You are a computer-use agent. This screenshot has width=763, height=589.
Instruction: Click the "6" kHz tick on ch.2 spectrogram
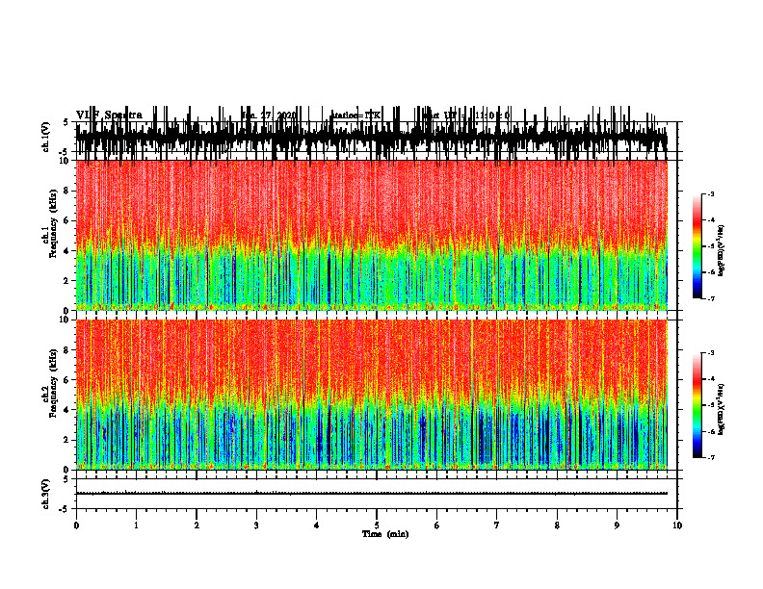(67, 380)
